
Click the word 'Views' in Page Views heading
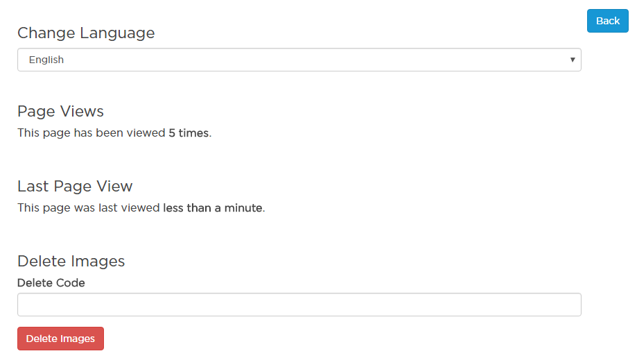[x=82, y=111]
